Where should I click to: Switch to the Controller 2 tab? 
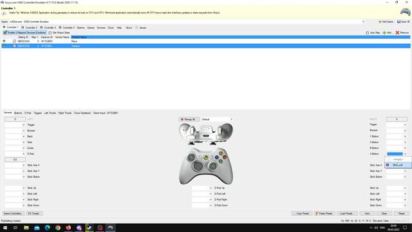tap(30, 28)
